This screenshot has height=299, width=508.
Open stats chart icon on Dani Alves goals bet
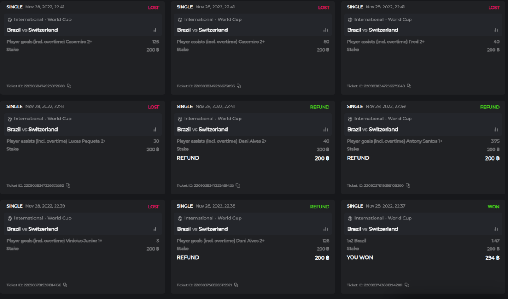[x=326, y=229]
